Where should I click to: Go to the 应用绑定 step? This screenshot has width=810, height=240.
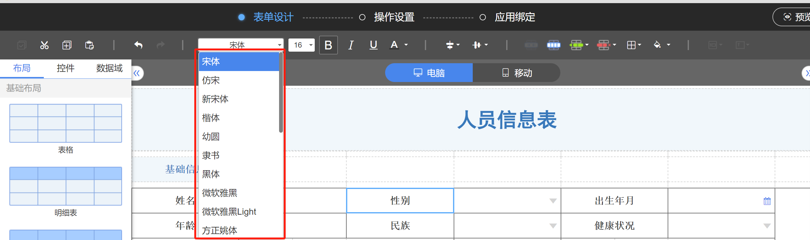click(507, 17)
